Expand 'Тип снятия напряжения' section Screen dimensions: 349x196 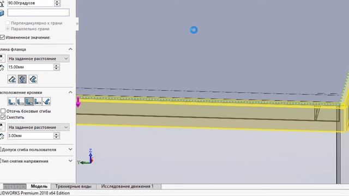click(70, 161)
